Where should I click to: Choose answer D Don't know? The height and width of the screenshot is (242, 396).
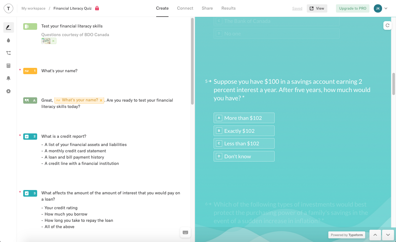click(x=244, y=156)
